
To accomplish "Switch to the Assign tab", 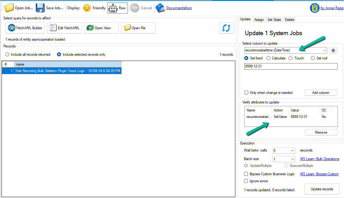I will point(259,19).
